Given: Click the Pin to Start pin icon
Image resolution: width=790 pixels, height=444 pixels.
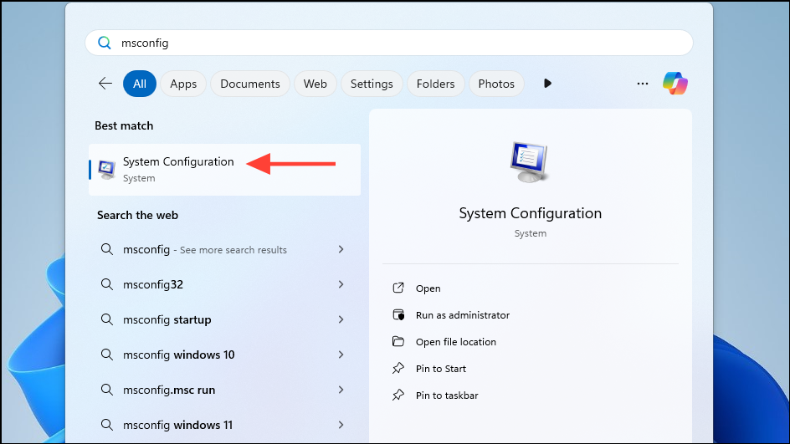Looking at the screenshot, I should (398, 369).
